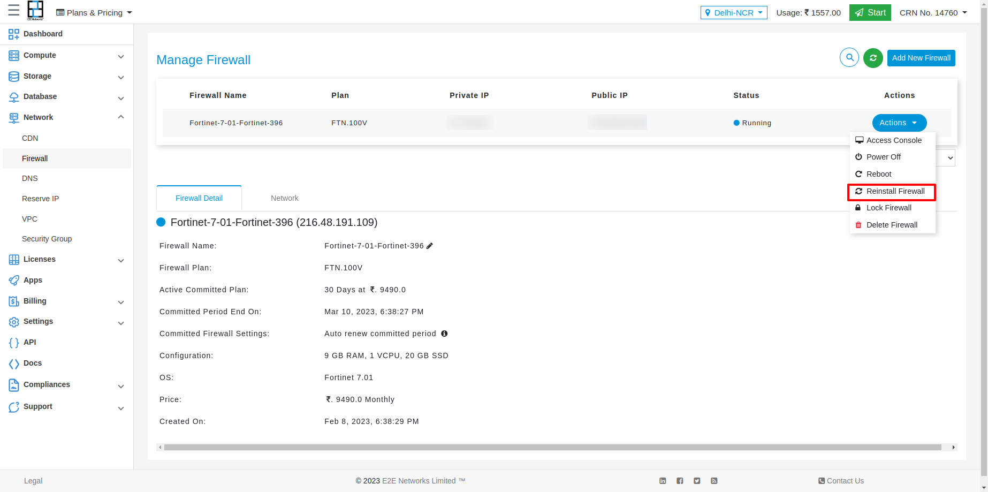
Task: Expand the Settings chevron
Action: pyautogui.click(x=121, y=323)
